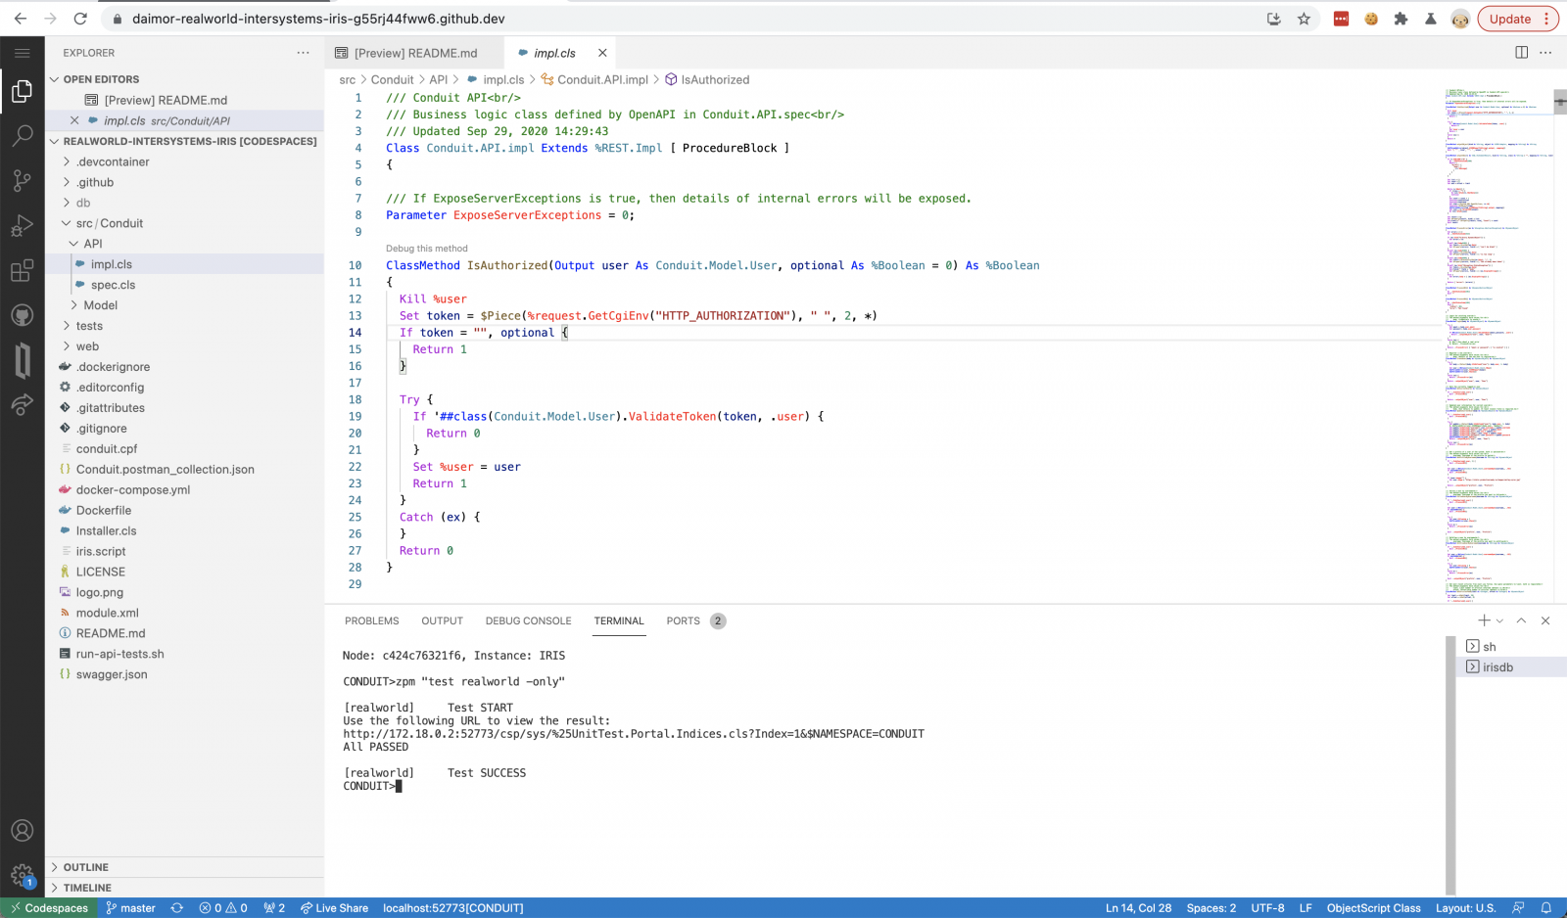Click the Debug this method link
The width and height of the screenshot is (1567, 918).
pyautogui.click(x=427, y=249)
